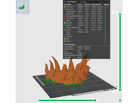Click the Color Scheme collapse icon
The image size is (138, 103).
(x=65, y=2)
